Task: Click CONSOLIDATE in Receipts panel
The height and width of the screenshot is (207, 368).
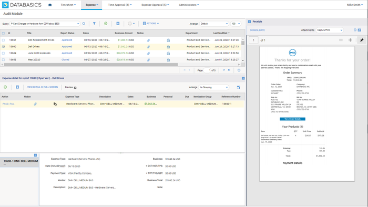Action: pyautogui.click(x=257, y=30)
